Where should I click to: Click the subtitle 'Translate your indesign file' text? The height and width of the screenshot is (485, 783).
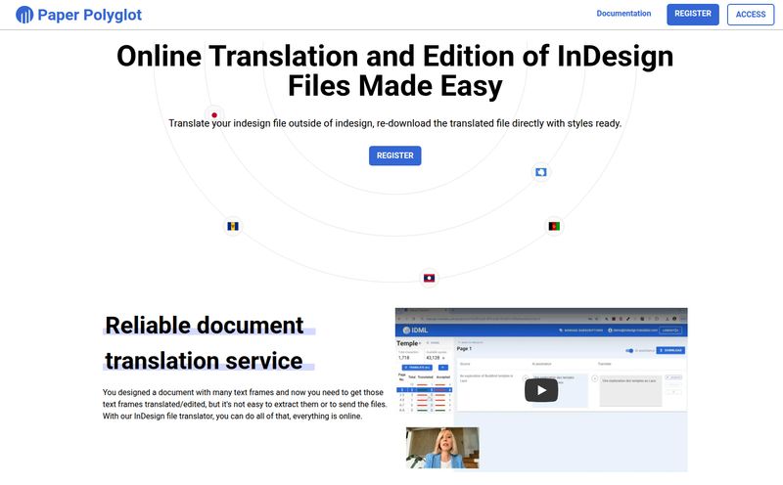click(x=395, y=123)
